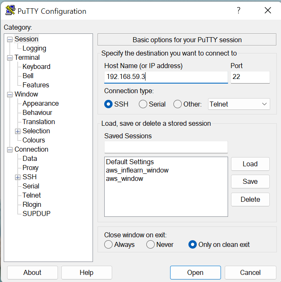Image resolution: width=281 pixels, height=282 pixels.
Task: Open the Colours settings category
Action: [x=34, y=140]
